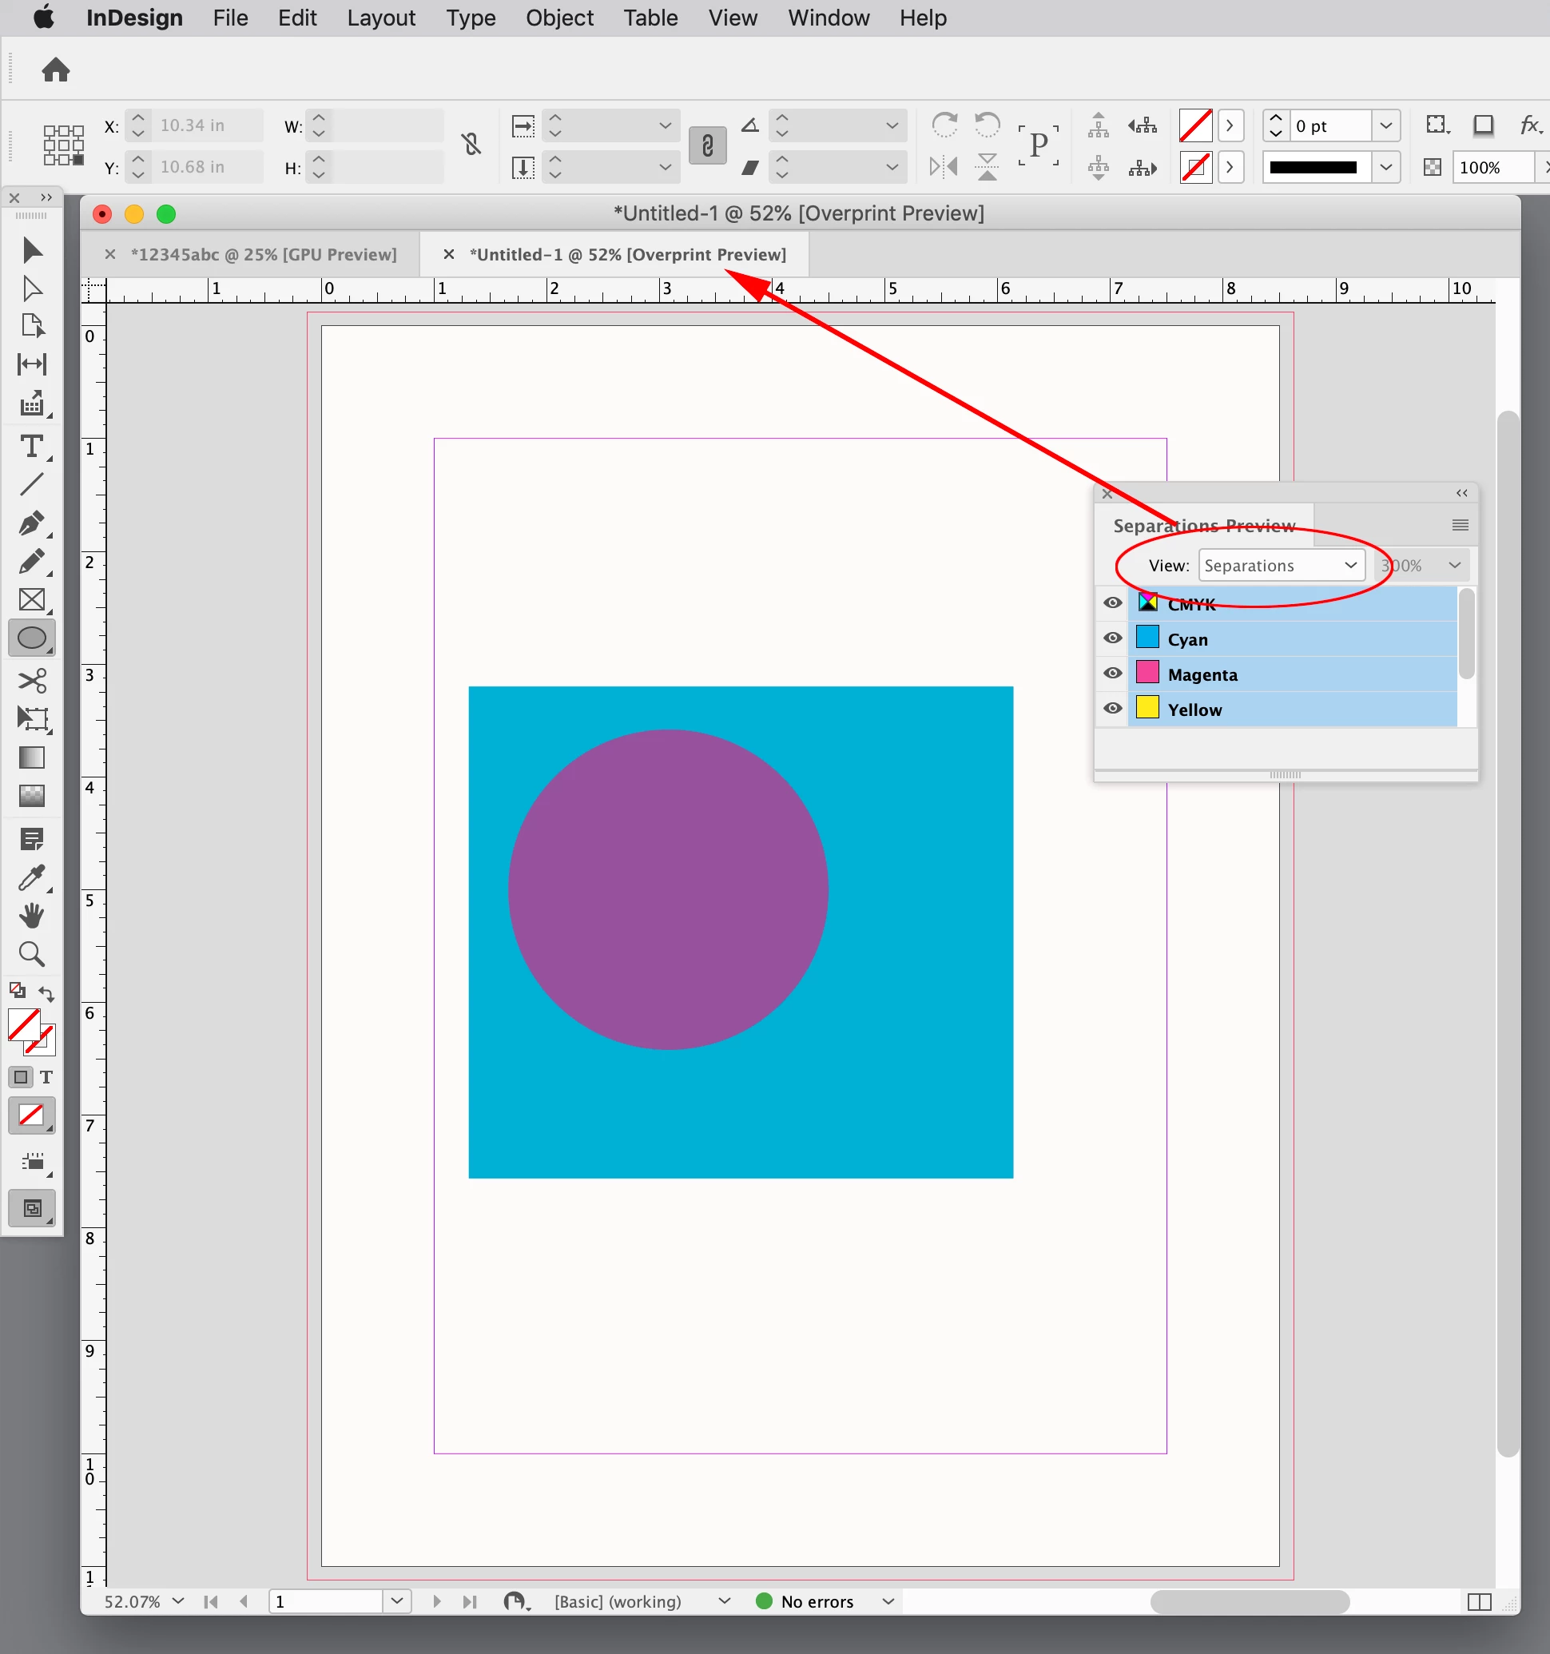Select the Eyedropper tool
This screenshot has height=1654, width=1550.
pos(32,877)
